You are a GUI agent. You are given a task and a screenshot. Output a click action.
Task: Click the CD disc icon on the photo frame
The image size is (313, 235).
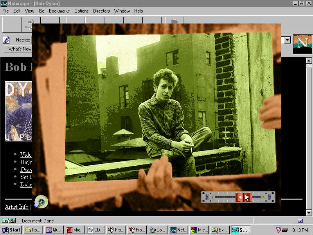tap(41, 202)
